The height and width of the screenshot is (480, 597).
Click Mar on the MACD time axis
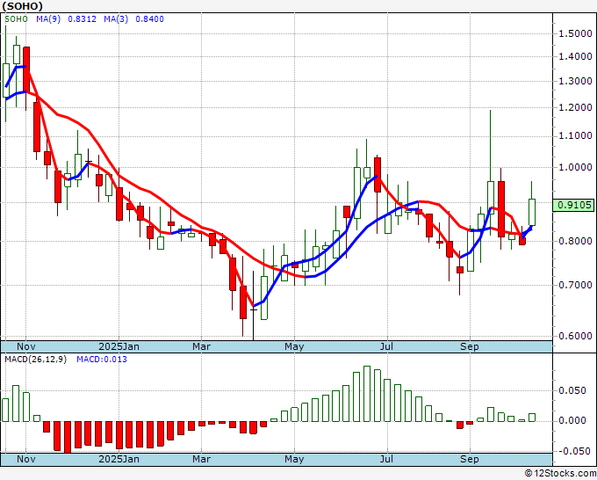(x=201, y=459)
